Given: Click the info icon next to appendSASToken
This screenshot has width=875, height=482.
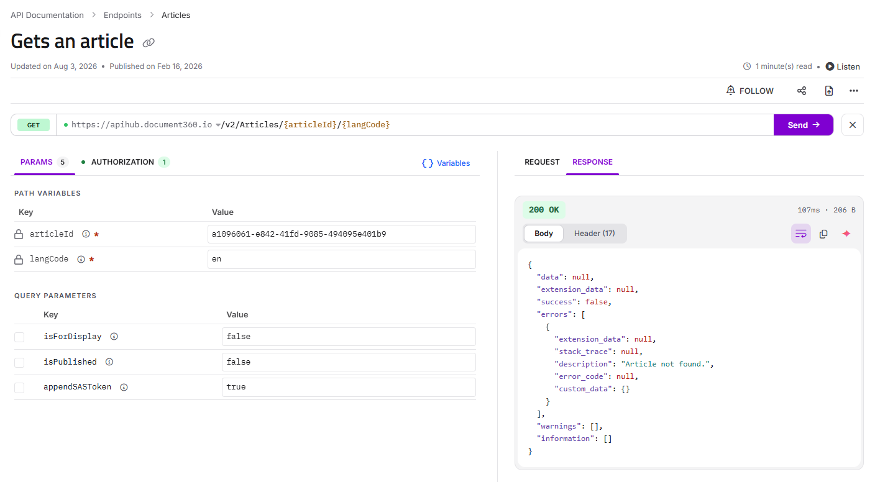Looking at the screenshot, I should pos(124,387).
